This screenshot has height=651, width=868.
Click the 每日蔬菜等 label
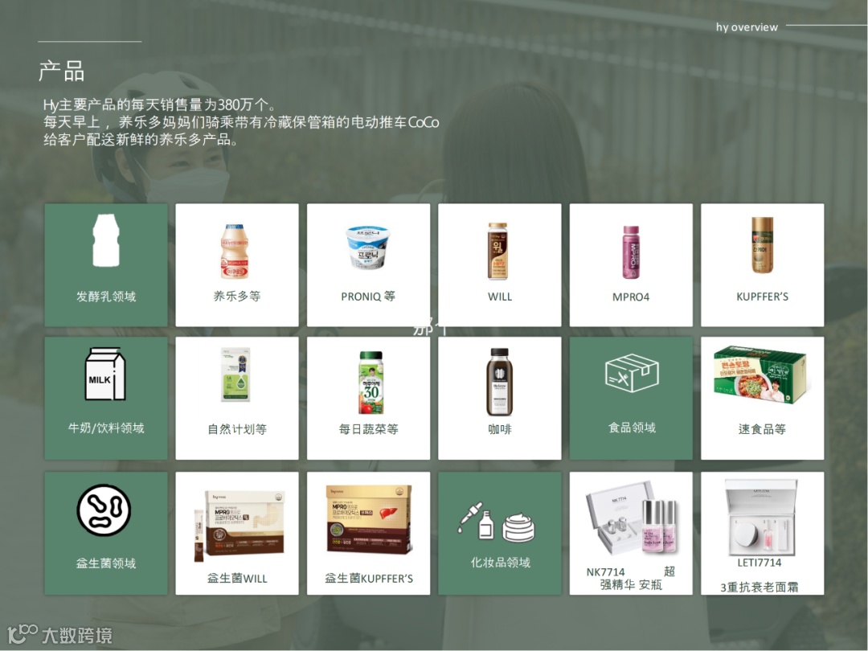pos(368,429)
